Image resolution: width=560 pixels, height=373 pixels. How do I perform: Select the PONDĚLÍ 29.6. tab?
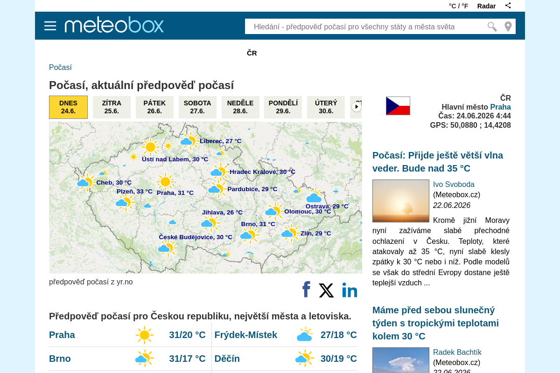click(x=283, y=107)
